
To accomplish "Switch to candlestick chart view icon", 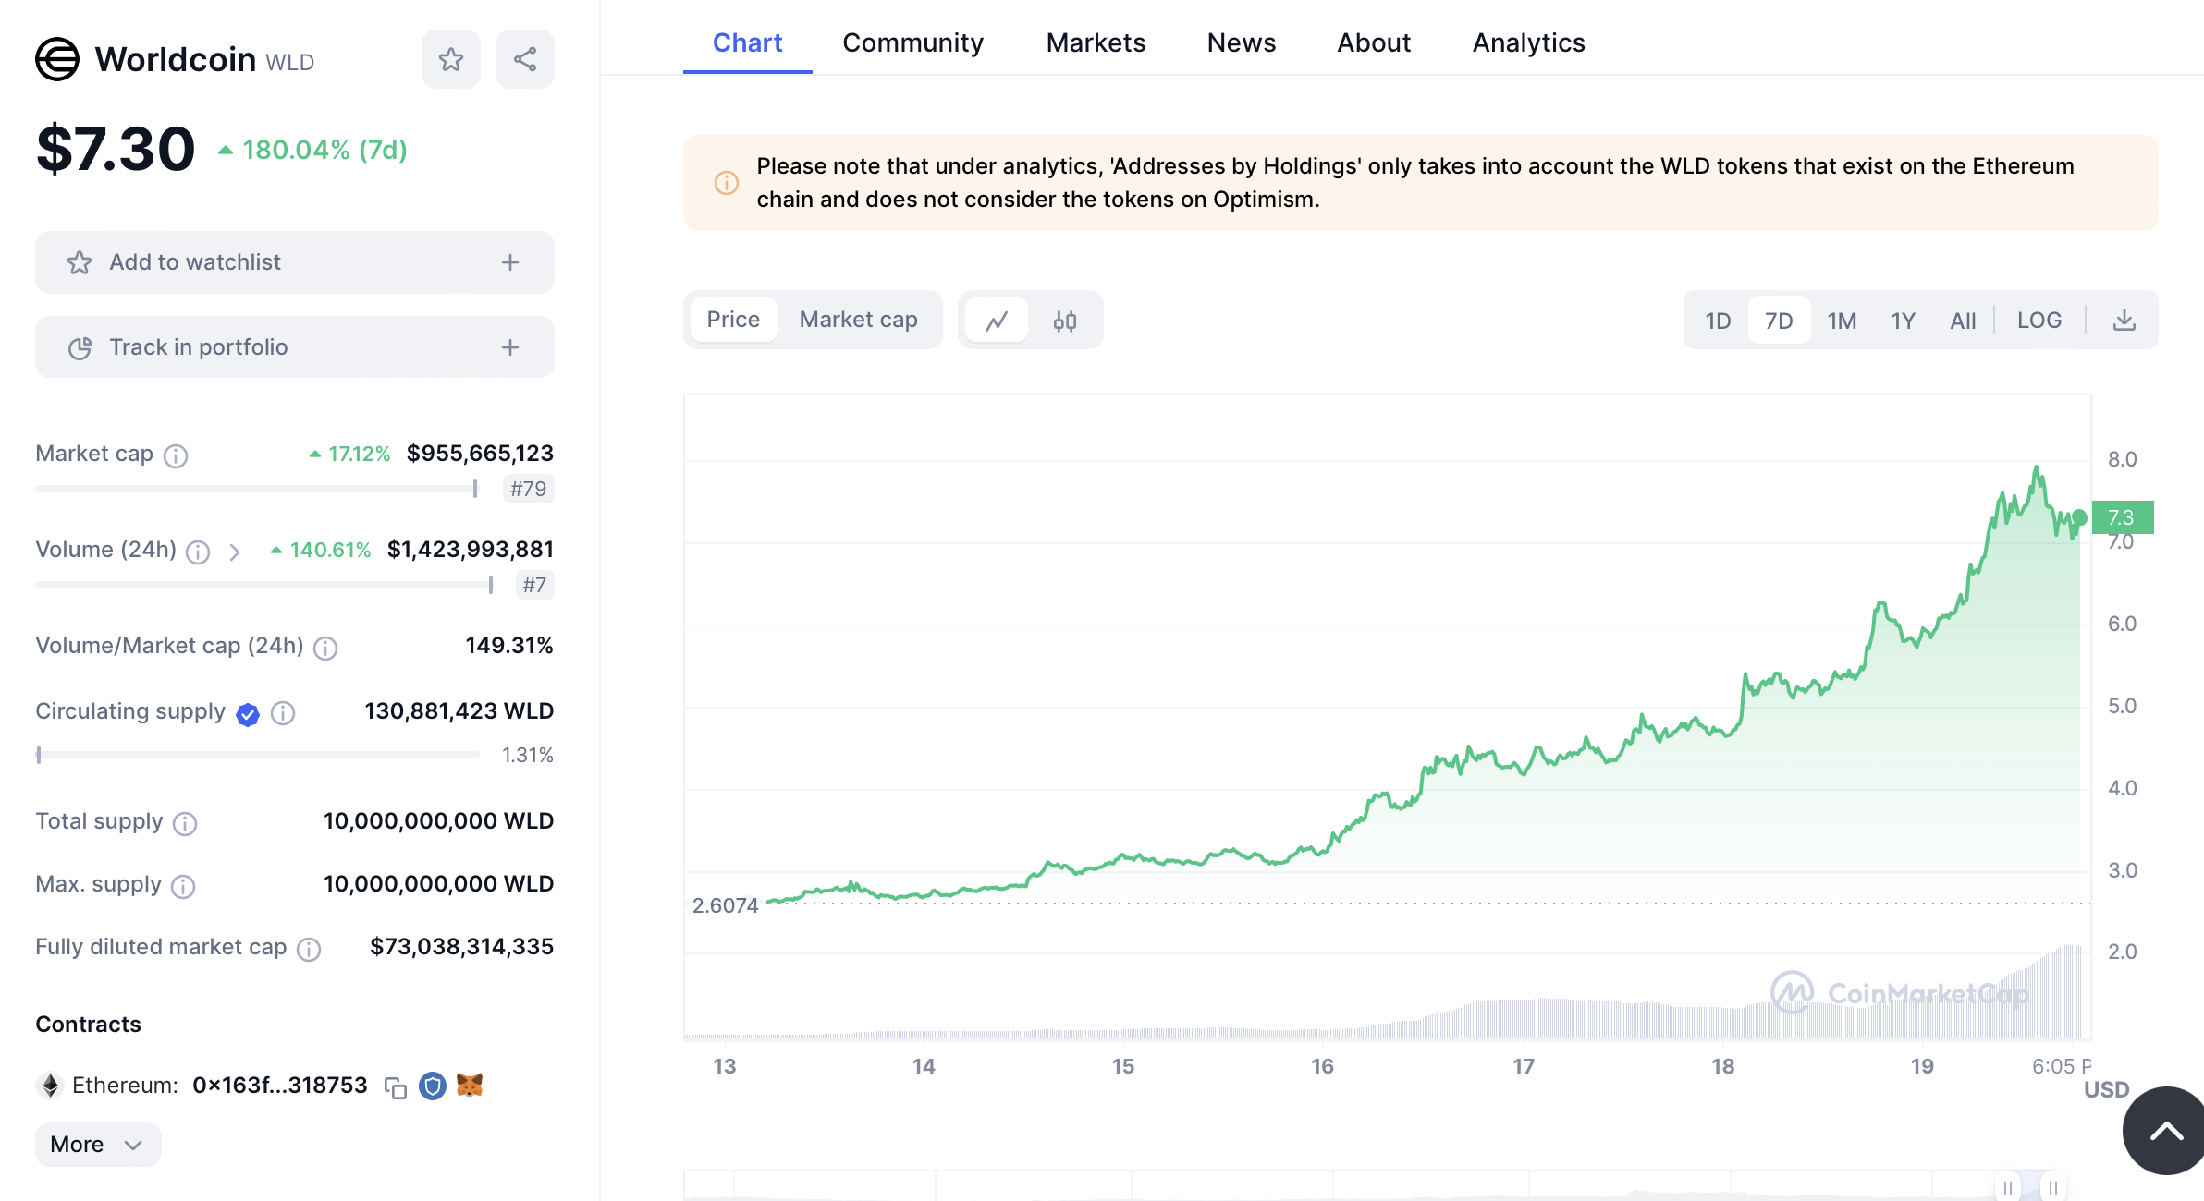I will click(x=1064, y=321).
